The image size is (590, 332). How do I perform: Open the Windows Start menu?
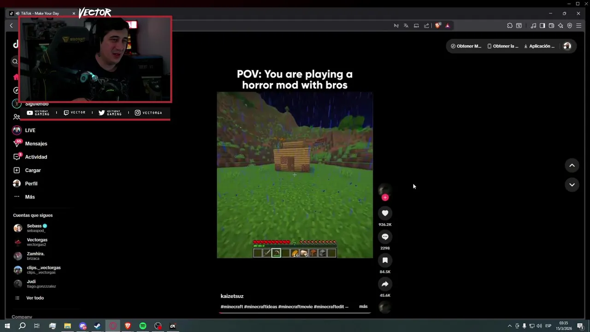pos(7,326)
